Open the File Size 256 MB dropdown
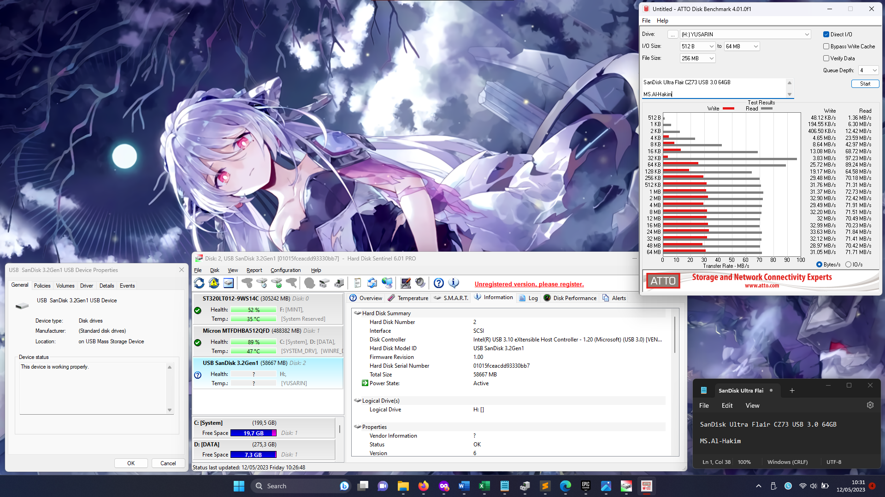This screenshot has height=497, width=885. pyautogui.click(x=697, y=58)
